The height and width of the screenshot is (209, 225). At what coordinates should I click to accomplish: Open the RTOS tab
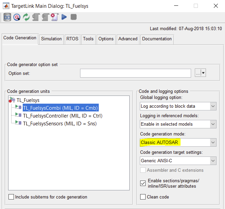tap(72, 39)
